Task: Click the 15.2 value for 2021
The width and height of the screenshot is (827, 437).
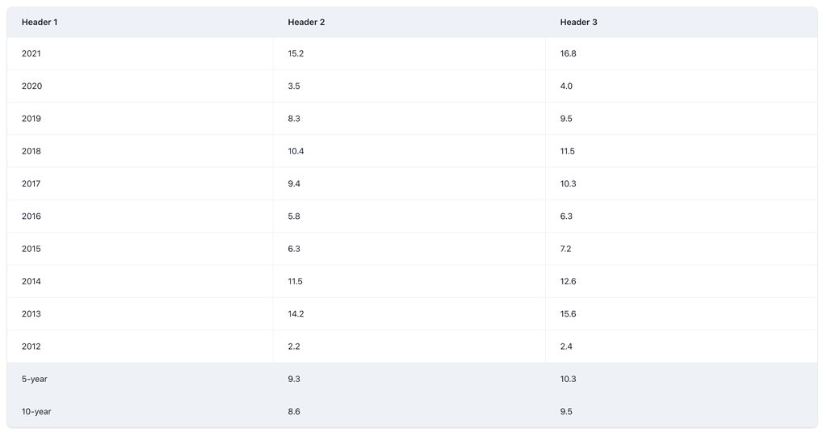Action: click(x=296, y=53)
